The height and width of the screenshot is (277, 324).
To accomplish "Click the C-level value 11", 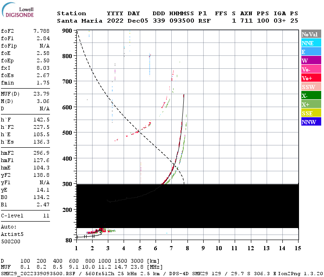I will coord(46,216).
